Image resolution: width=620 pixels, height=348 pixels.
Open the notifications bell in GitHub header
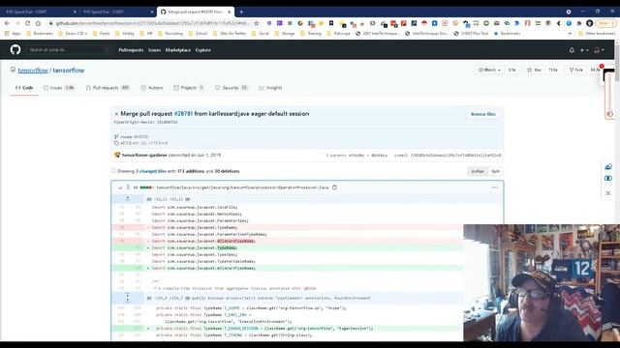pos(572,50)
